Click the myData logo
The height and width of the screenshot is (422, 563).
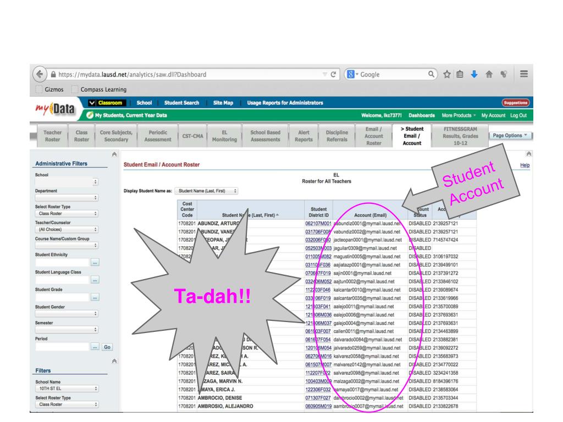pos(56,109)
